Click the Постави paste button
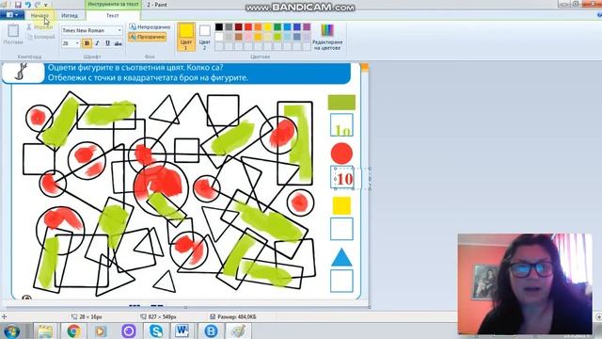Screen dimensions: 602x339 (x=13, y=34)
